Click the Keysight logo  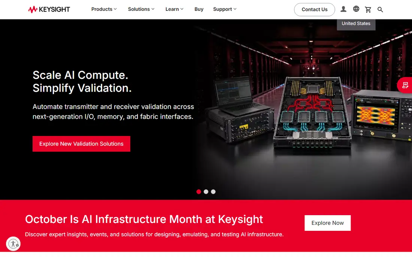[49, 9]
